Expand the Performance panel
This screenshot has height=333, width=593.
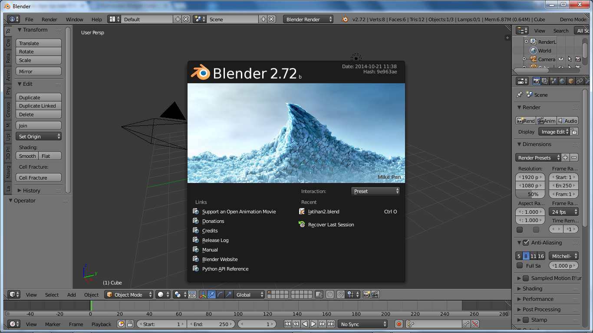538,299
